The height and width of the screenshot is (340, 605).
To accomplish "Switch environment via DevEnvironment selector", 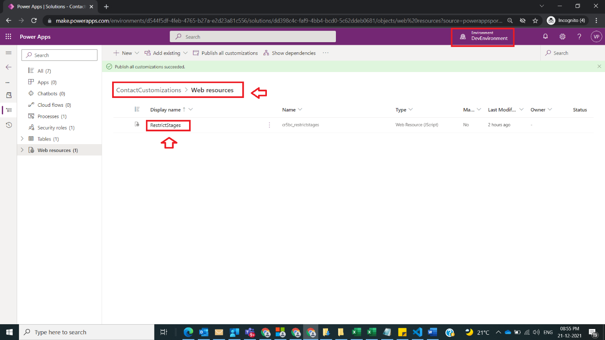I will pos(483,37).
